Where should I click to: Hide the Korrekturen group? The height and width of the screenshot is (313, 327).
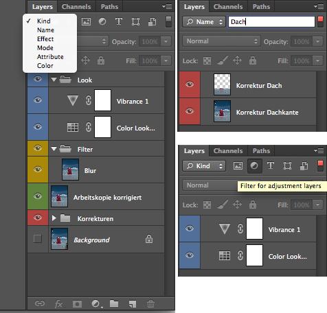point(38,217)
